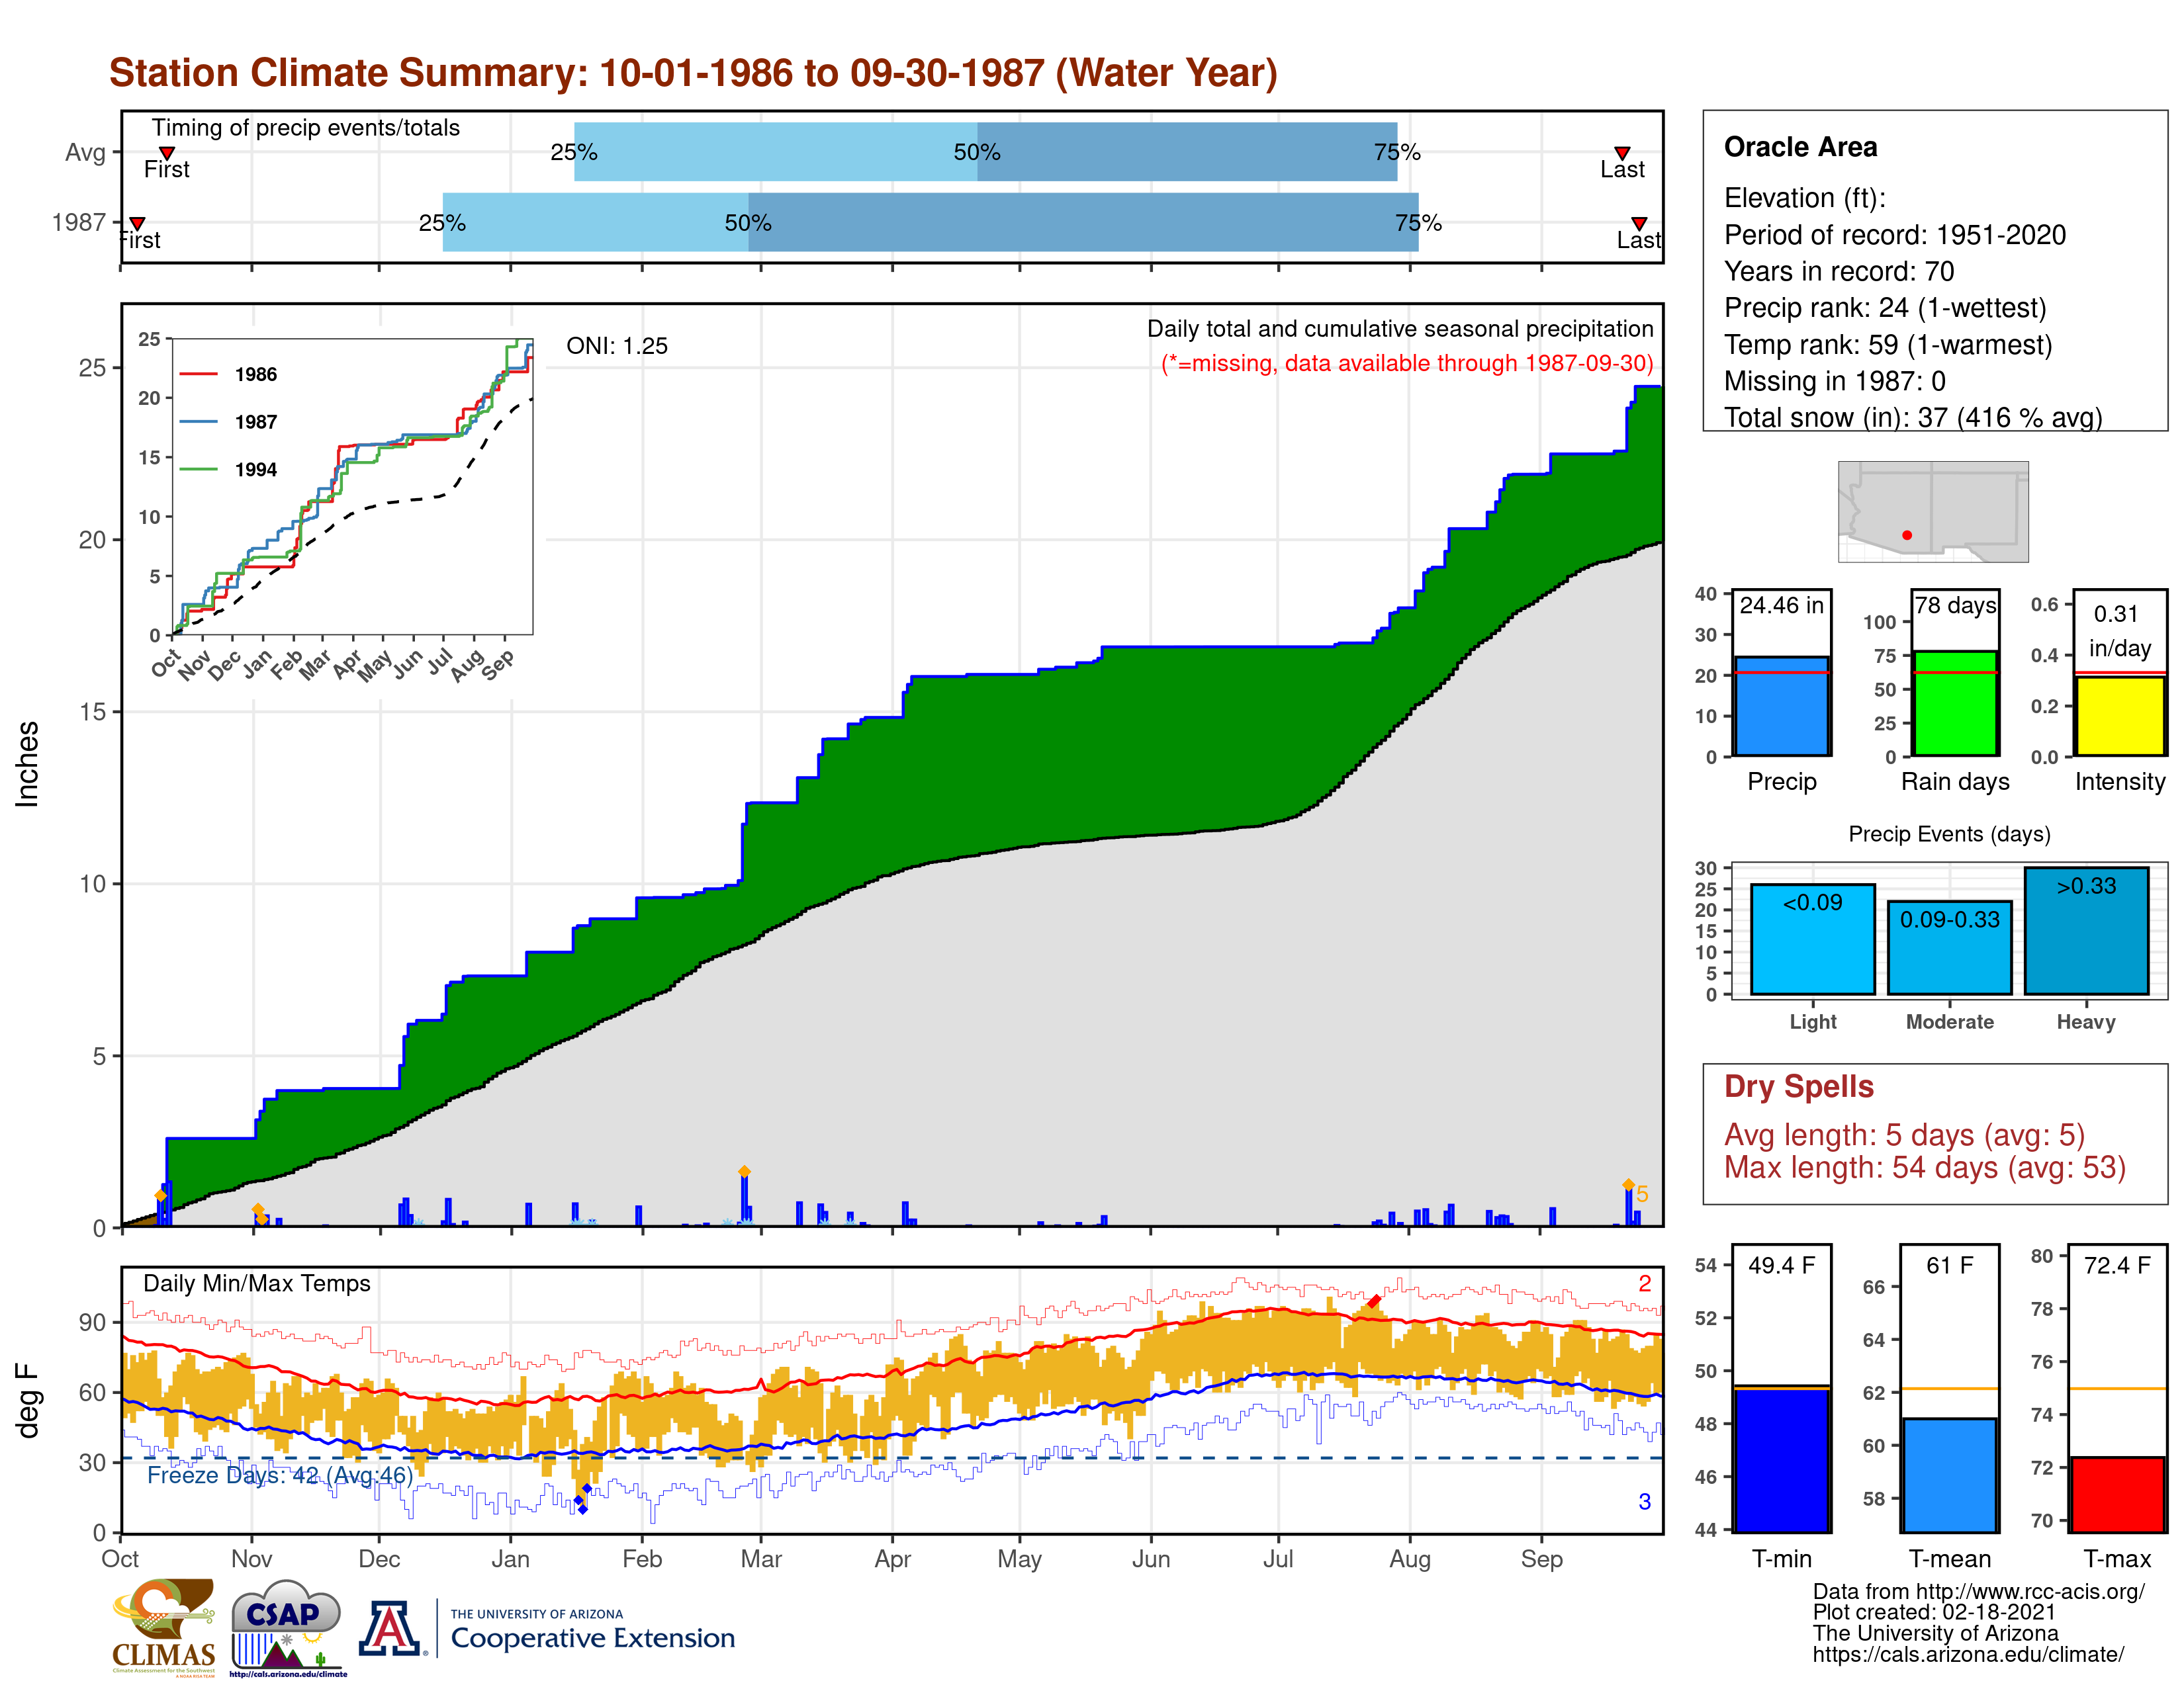
Task: Click the 1987 'Last' red triangle marker
Action: (x=1639, y=223)
